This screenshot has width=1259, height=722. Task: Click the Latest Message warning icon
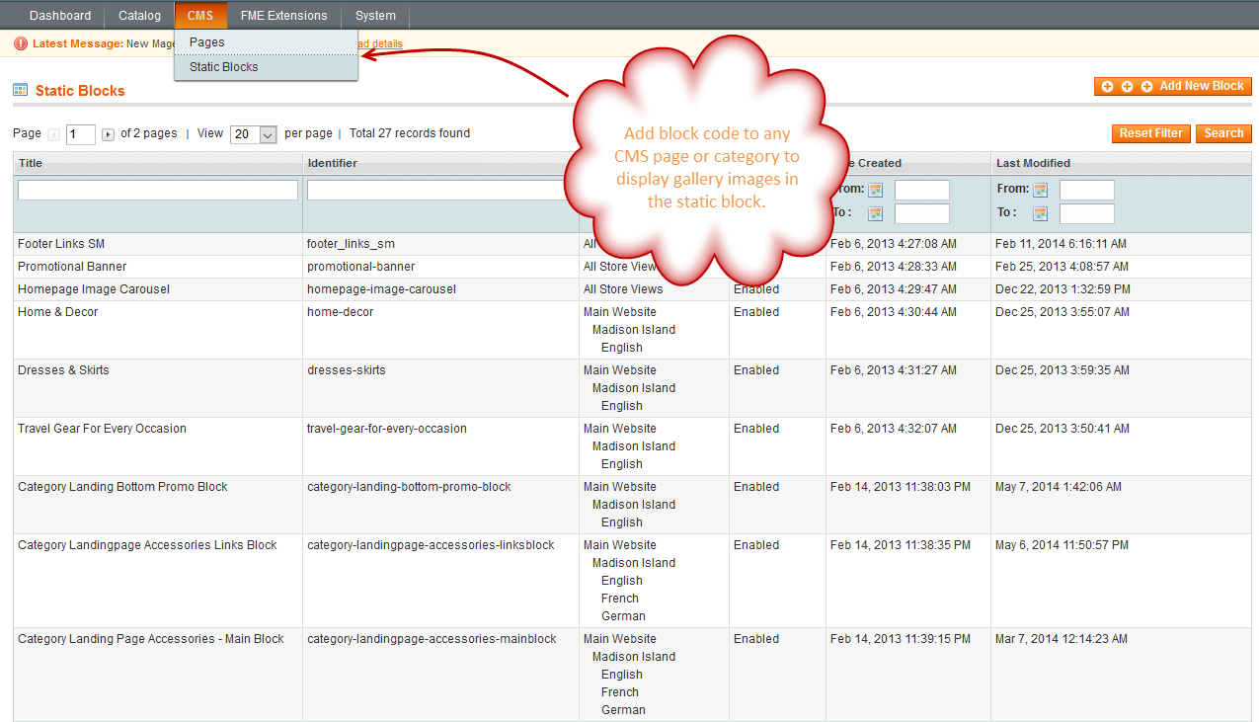(x=21, y=43)
